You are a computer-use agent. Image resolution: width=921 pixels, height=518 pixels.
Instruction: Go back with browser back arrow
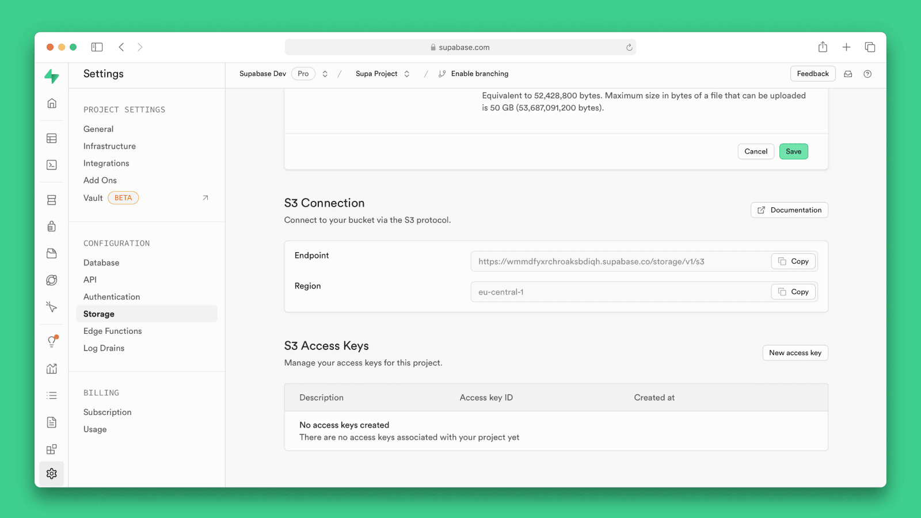click(121, 47)
